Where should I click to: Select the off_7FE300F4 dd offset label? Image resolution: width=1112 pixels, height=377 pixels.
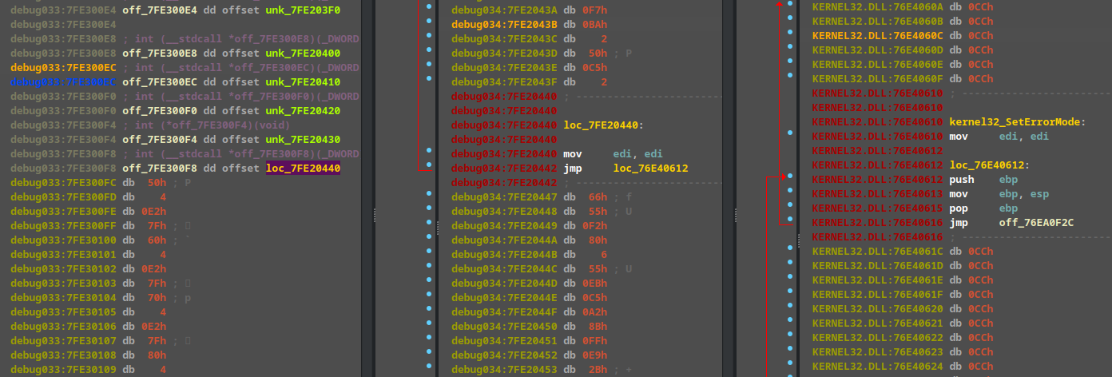(x=191, y=140)
